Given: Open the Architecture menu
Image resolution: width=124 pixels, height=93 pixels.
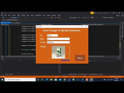Looking at the screenshot, I should [x=38, y=15].
